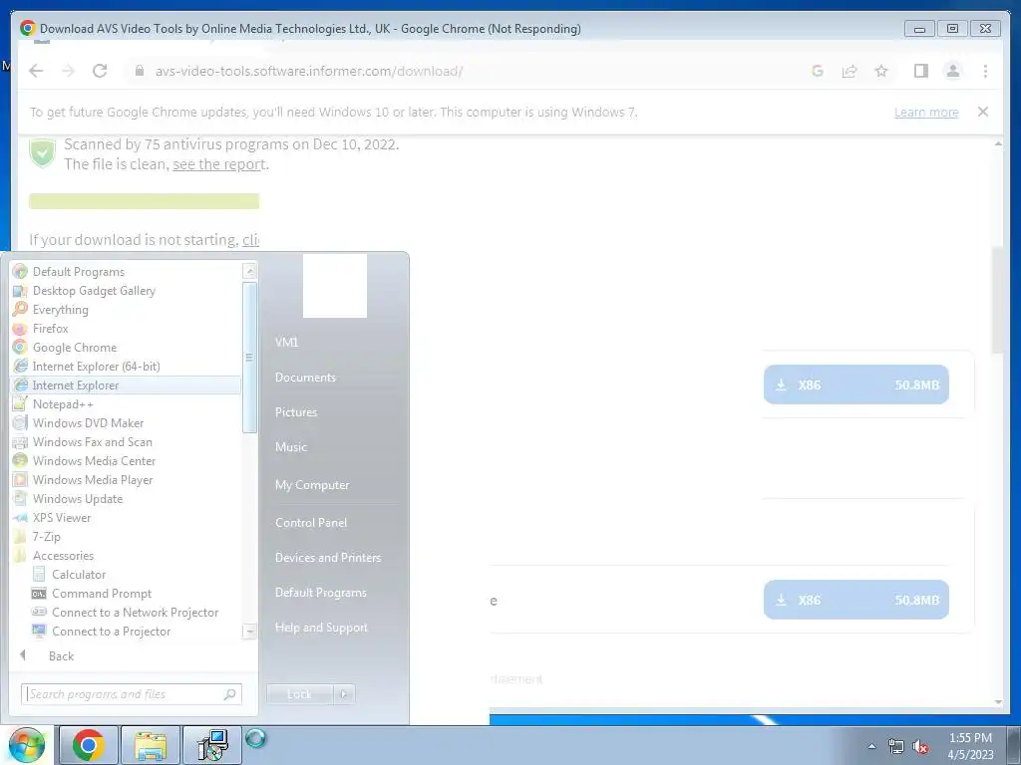Click the muted volume tray icon
This screenshot has width=1021, height=765.
click(x=920, y=747)
